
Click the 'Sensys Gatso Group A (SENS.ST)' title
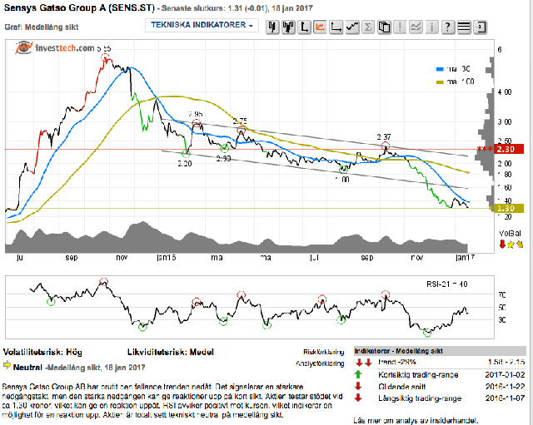click(x=79, y=7)
